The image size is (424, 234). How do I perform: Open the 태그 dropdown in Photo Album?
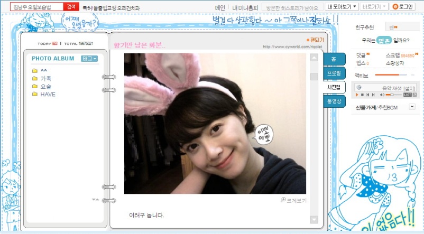click(89, 59)
